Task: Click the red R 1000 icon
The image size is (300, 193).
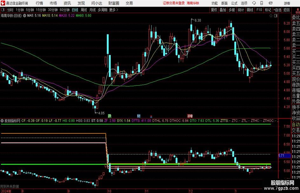Action: (298, 11)
